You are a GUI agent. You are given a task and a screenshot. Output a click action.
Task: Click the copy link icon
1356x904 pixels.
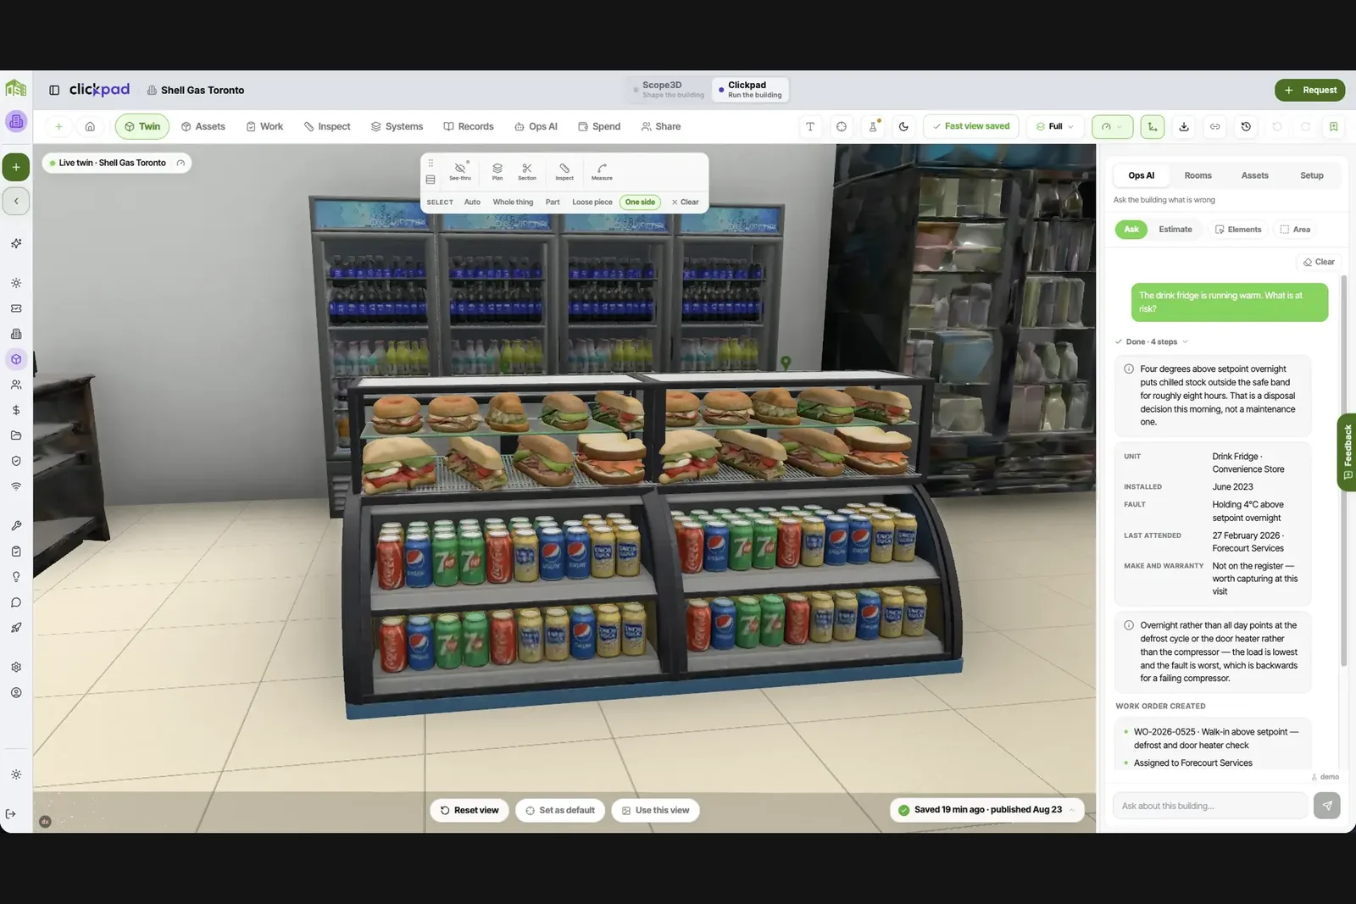[1214, 126]
